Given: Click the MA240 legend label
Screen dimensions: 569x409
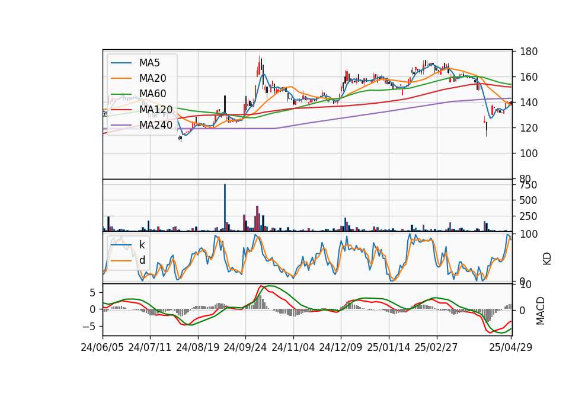Looking at the screenshot, I should [x=156, y=125].
